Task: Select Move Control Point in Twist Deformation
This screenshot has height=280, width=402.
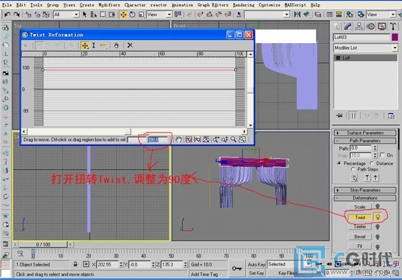Action: click(x=85, y=46)
